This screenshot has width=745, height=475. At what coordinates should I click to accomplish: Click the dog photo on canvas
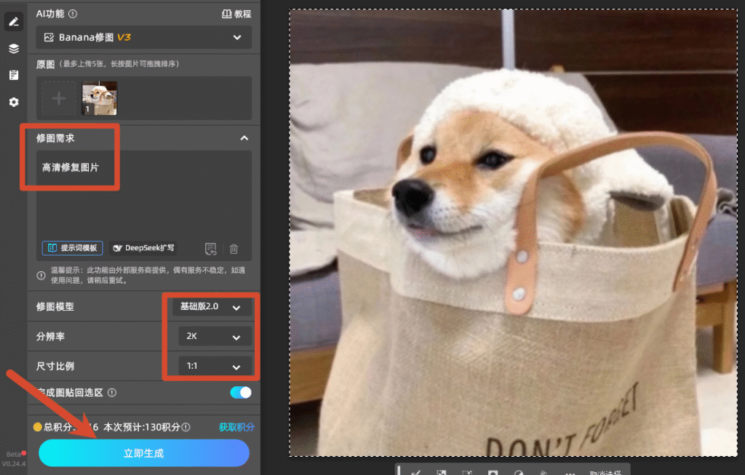(x=514, y=233)
